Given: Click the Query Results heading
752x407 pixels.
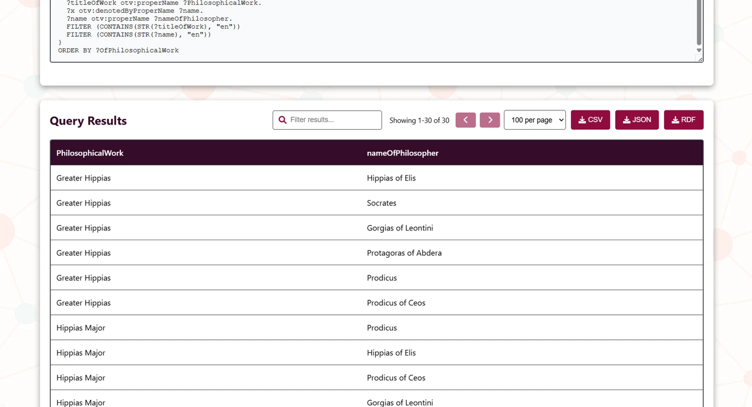Looking at the screenshot, I should coord(88,121).
